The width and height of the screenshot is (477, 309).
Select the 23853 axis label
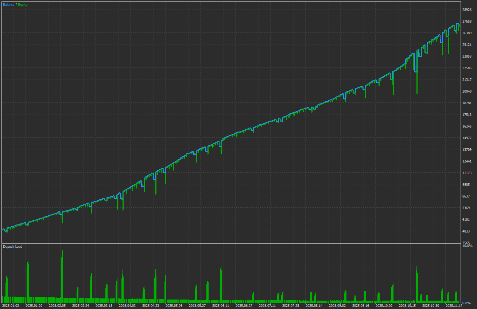point(467,56)
